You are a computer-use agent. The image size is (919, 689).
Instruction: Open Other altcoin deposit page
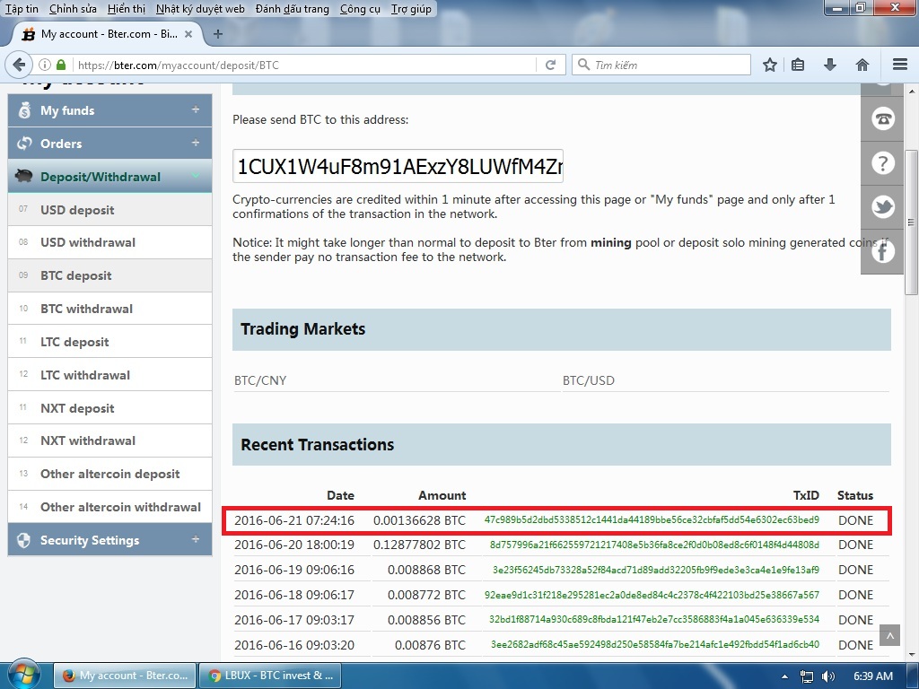(x=109, y=474)
